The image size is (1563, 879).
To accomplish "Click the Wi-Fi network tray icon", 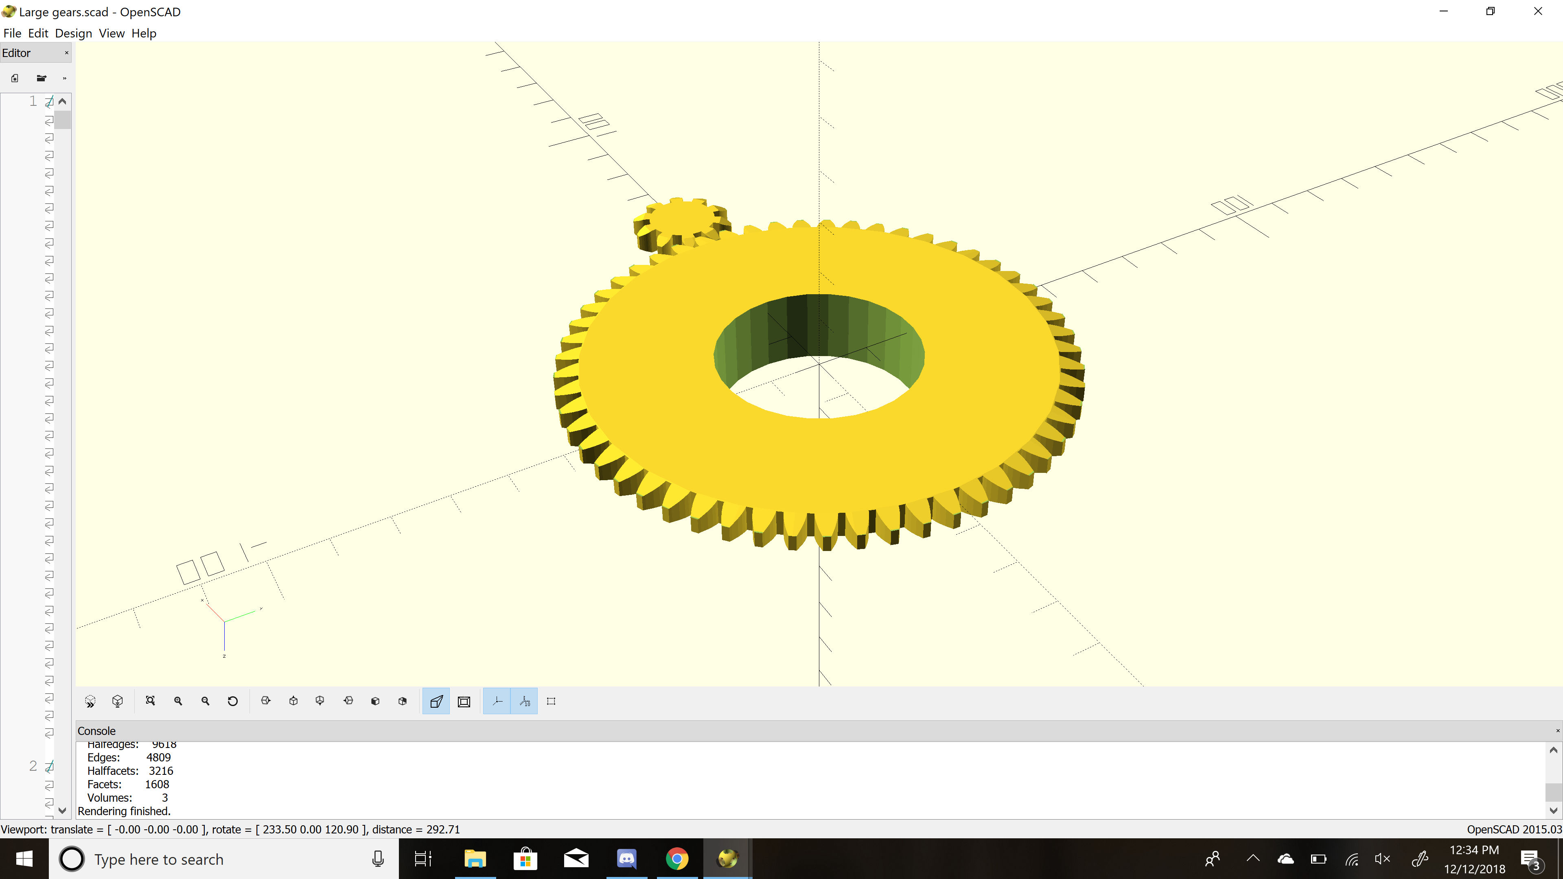I will coord(1352,859).
